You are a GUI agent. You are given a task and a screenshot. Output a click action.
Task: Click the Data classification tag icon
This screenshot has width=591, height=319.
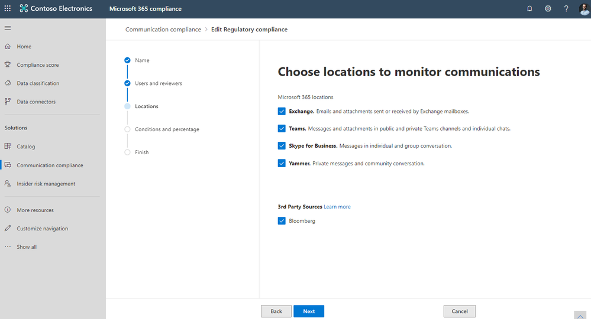pos(8,83)
